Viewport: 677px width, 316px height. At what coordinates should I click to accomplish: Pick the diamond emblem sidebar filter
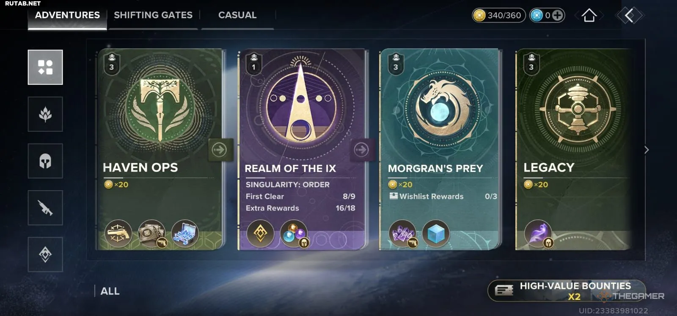[45, 254]
